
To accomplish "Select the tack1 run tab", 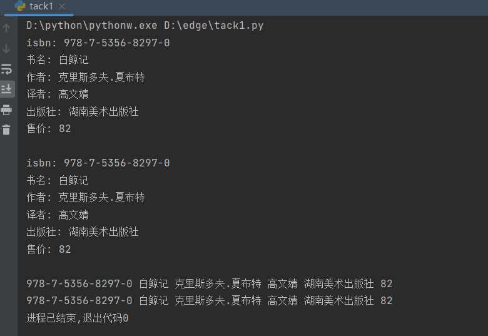I will click(39, 7).
